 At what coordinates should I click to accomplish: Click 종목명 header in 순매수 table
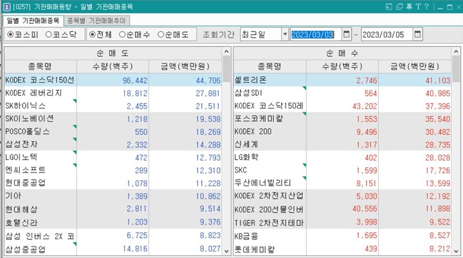pos(269,66)
